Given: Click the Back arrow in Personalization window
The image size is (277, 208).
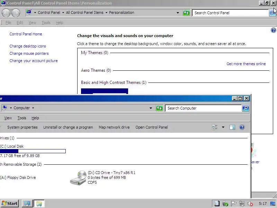Looking at the screenshot, I should [6, 13].
